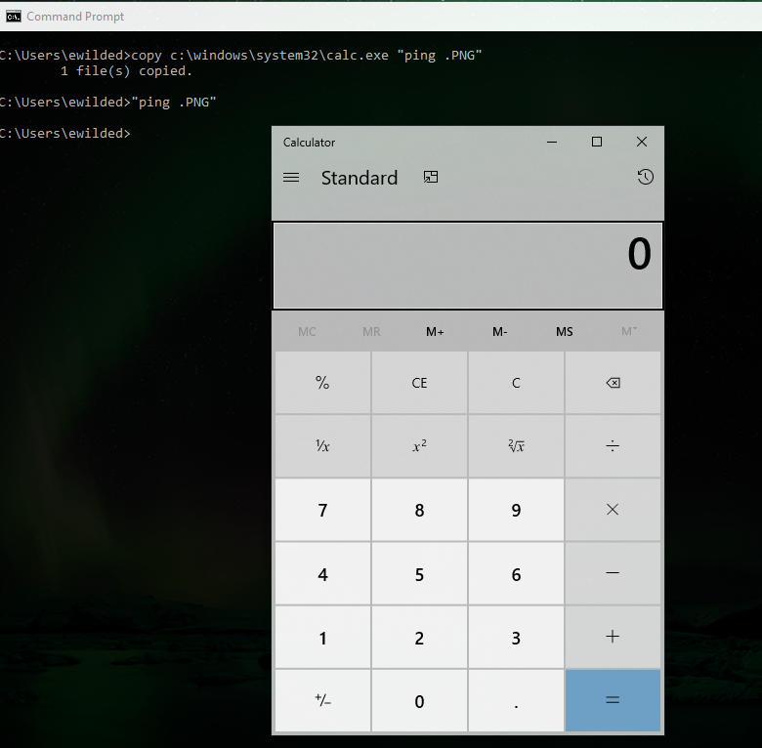The image size is (762, 748).
Task: Click the MR memory recall button
Action: tap(371, 332)
